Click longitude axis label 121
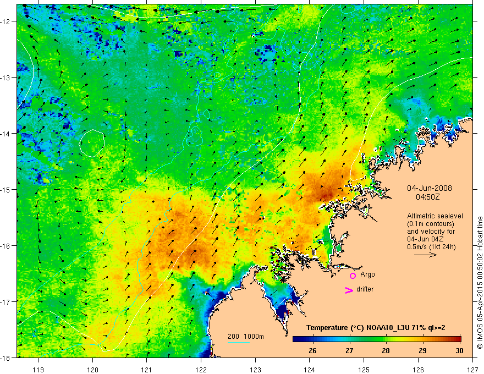 coord(147,370)
